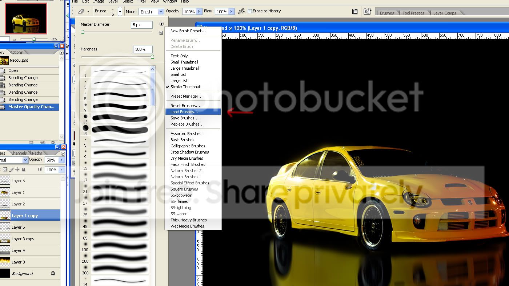Choose Load Brushes from the menu
This screenshot has width=509, height=286.
coord(193,112)
